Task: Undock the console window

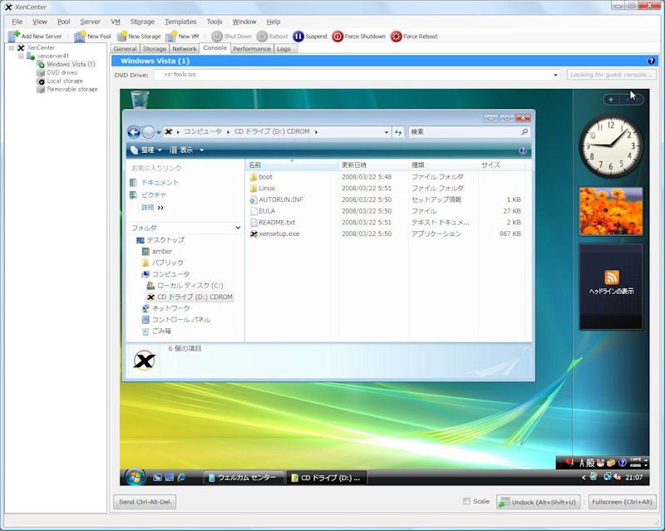Action: 538,502
